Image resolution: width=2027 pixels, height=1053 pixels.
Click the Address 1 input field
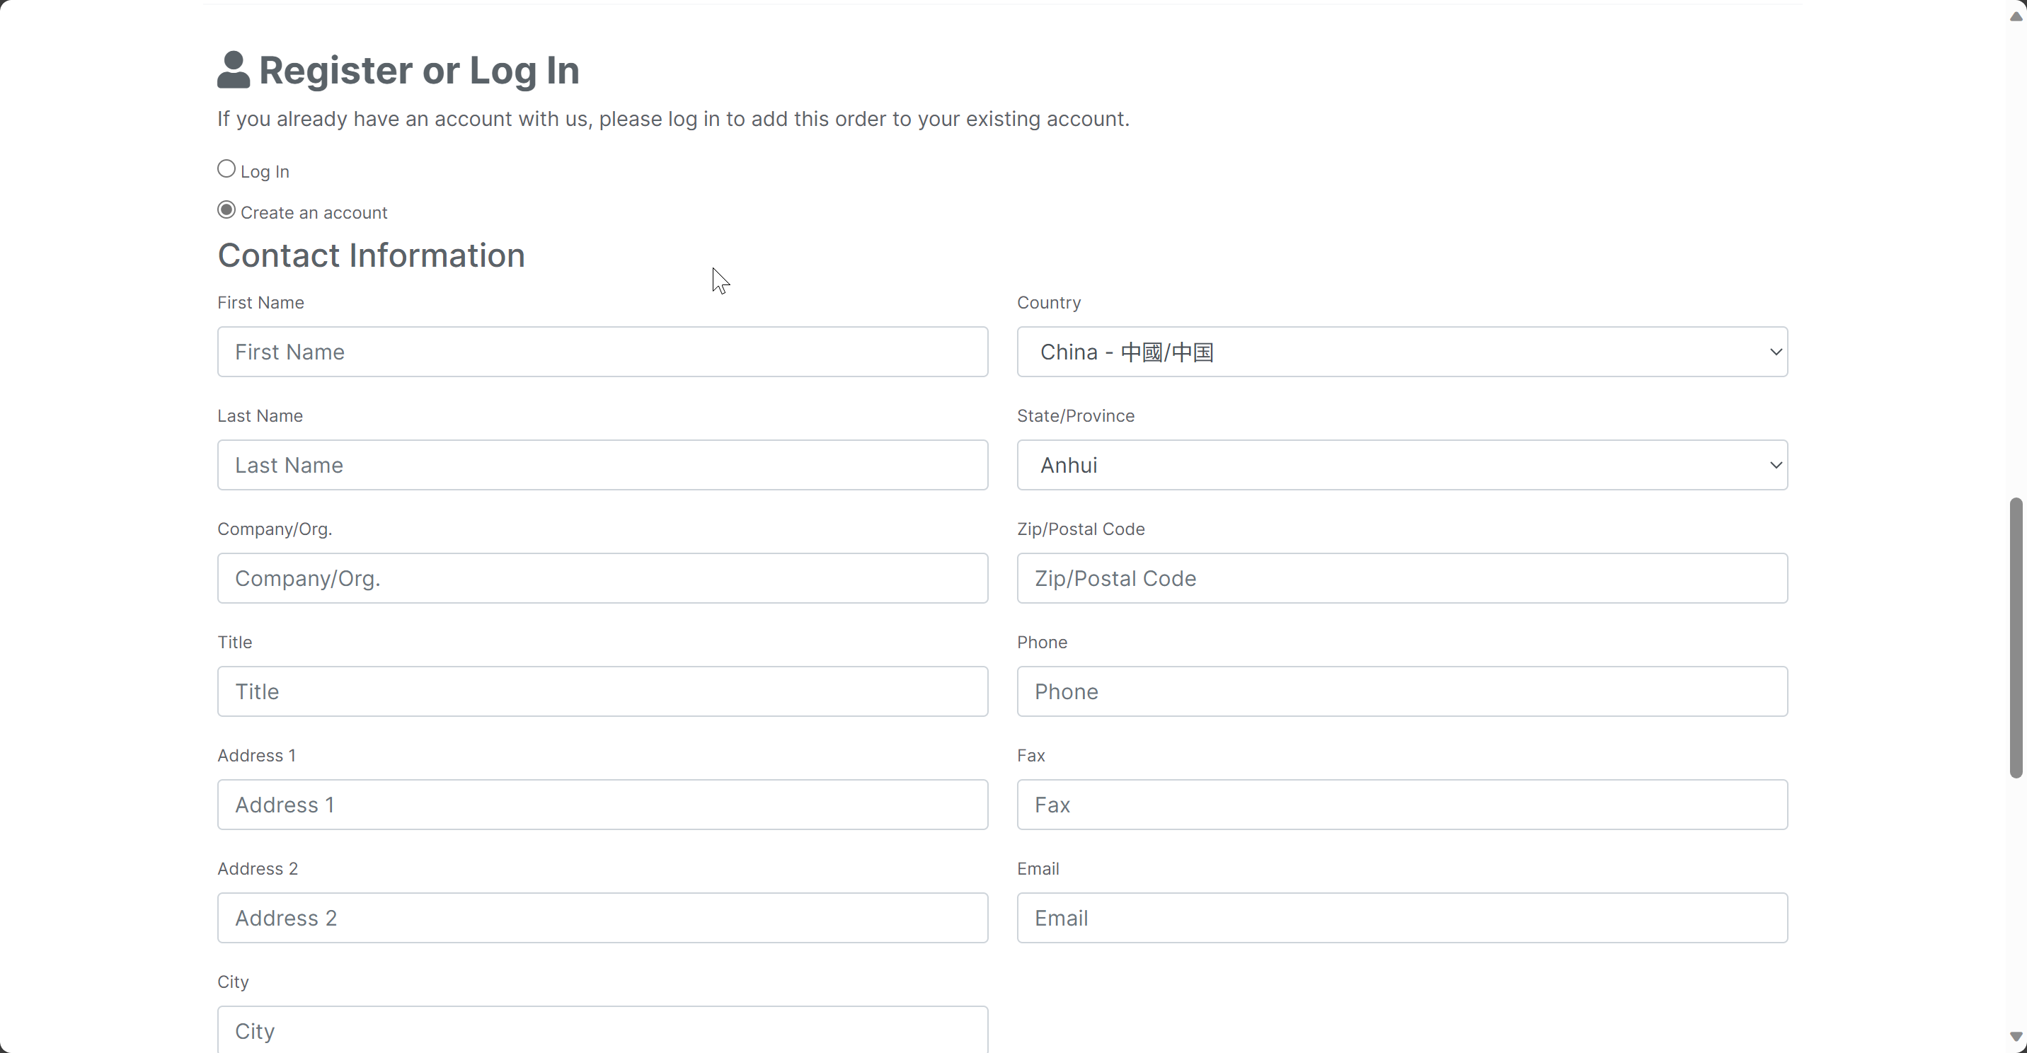[603, 805]
